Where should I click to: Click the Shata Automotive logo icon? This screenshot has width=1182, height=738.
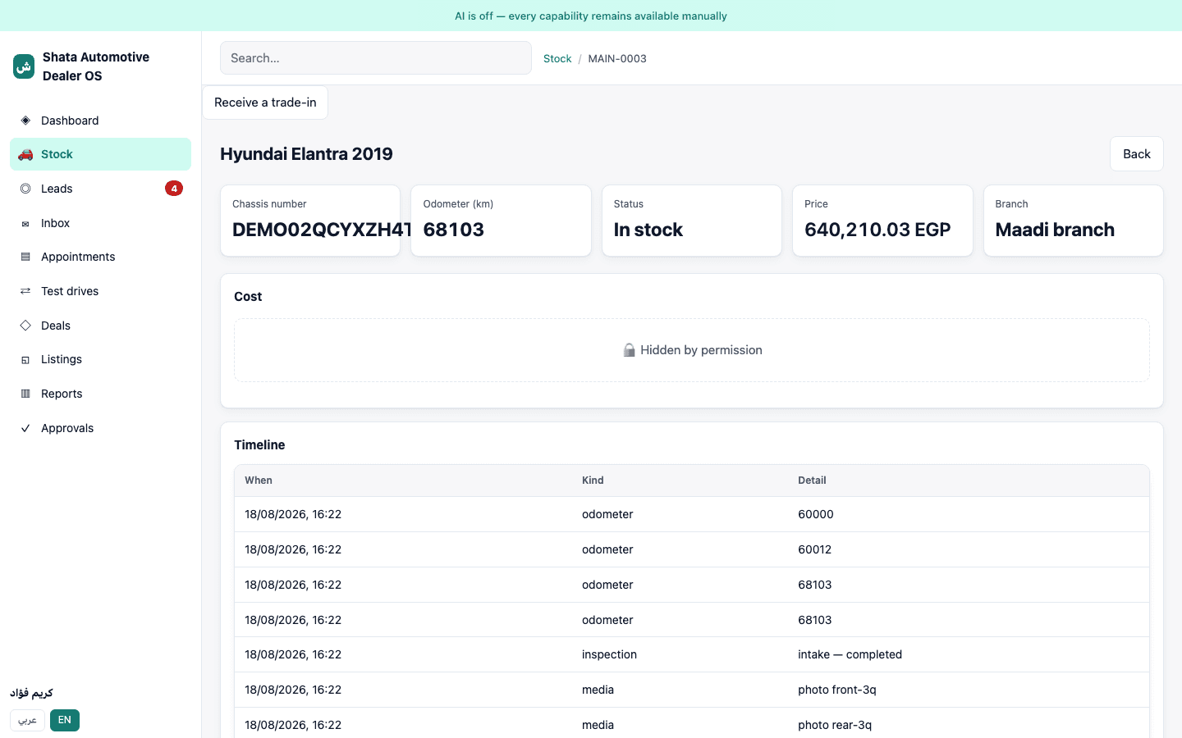click(24, 66)
